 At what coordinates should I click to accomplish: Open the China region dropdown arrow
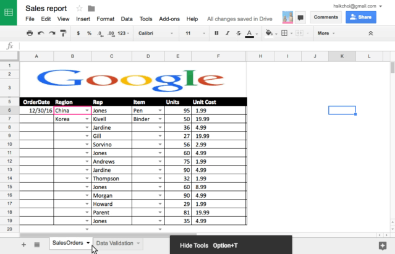tap(87, 111)
